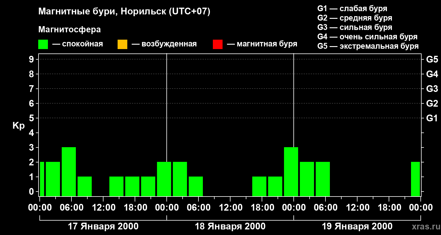Click the '— магнитная буря' legend label
The height and width of the screenshot is (235, 441).
click(262, 44)
